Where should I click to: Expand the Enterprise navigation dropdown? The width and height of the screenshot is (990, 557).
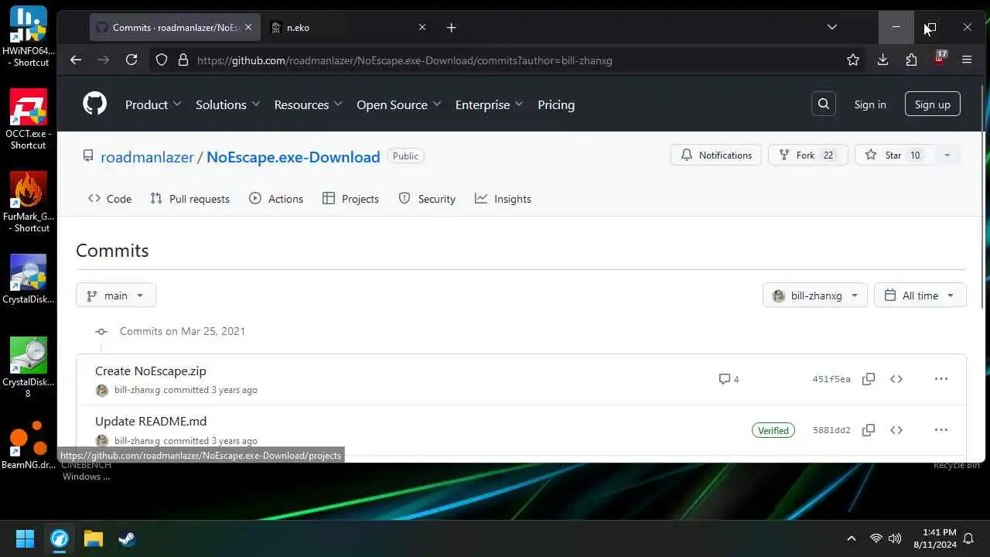point(489,104)
